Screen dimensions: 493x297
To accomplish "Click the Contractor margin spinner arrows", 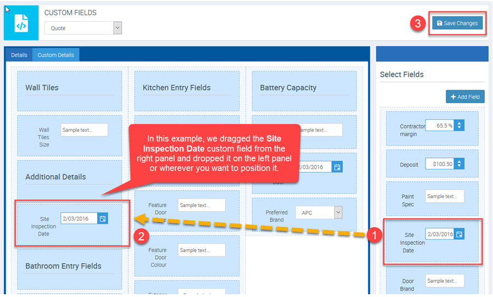I will click(x=459, y=125).
